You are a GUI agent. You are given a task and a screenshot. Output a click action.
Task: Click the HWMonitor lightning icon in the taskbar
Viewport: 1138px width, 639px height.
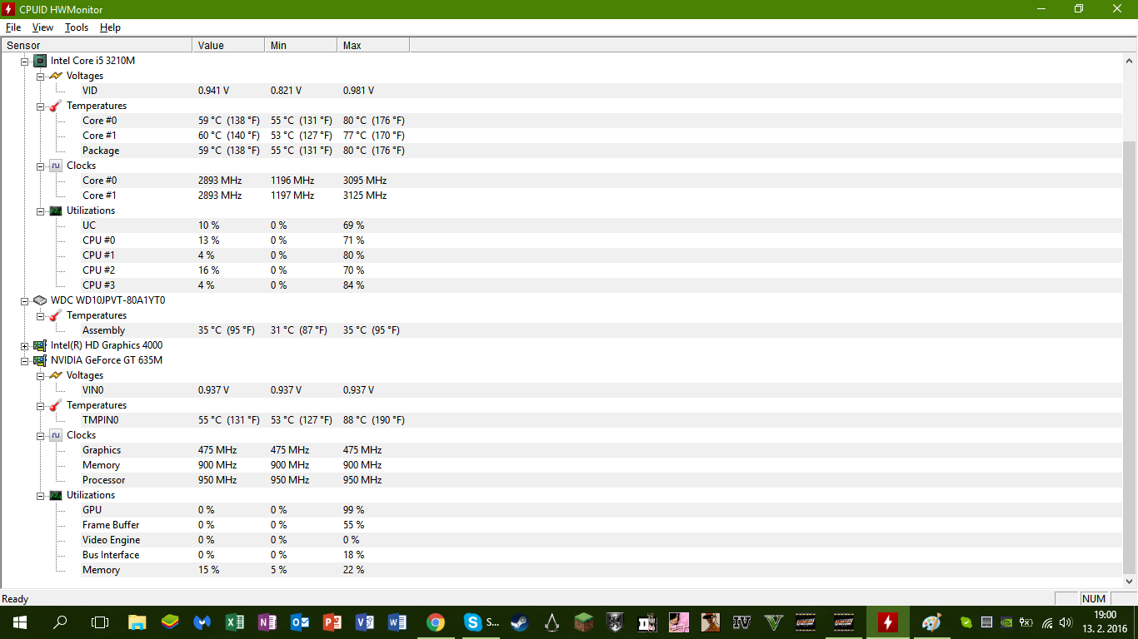pos(888,622)
